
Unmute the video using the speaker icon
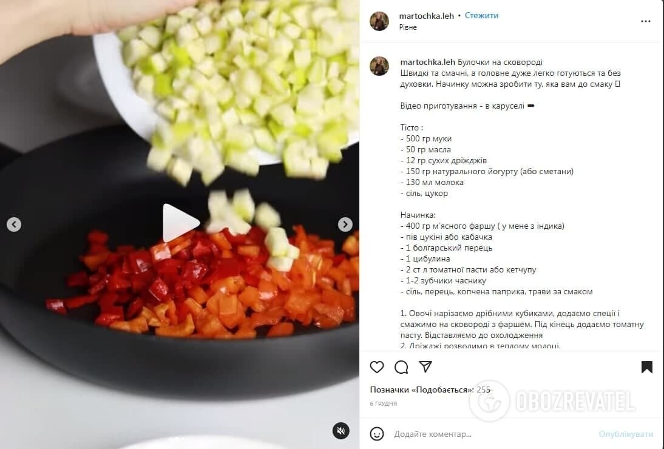coord(341,431)
